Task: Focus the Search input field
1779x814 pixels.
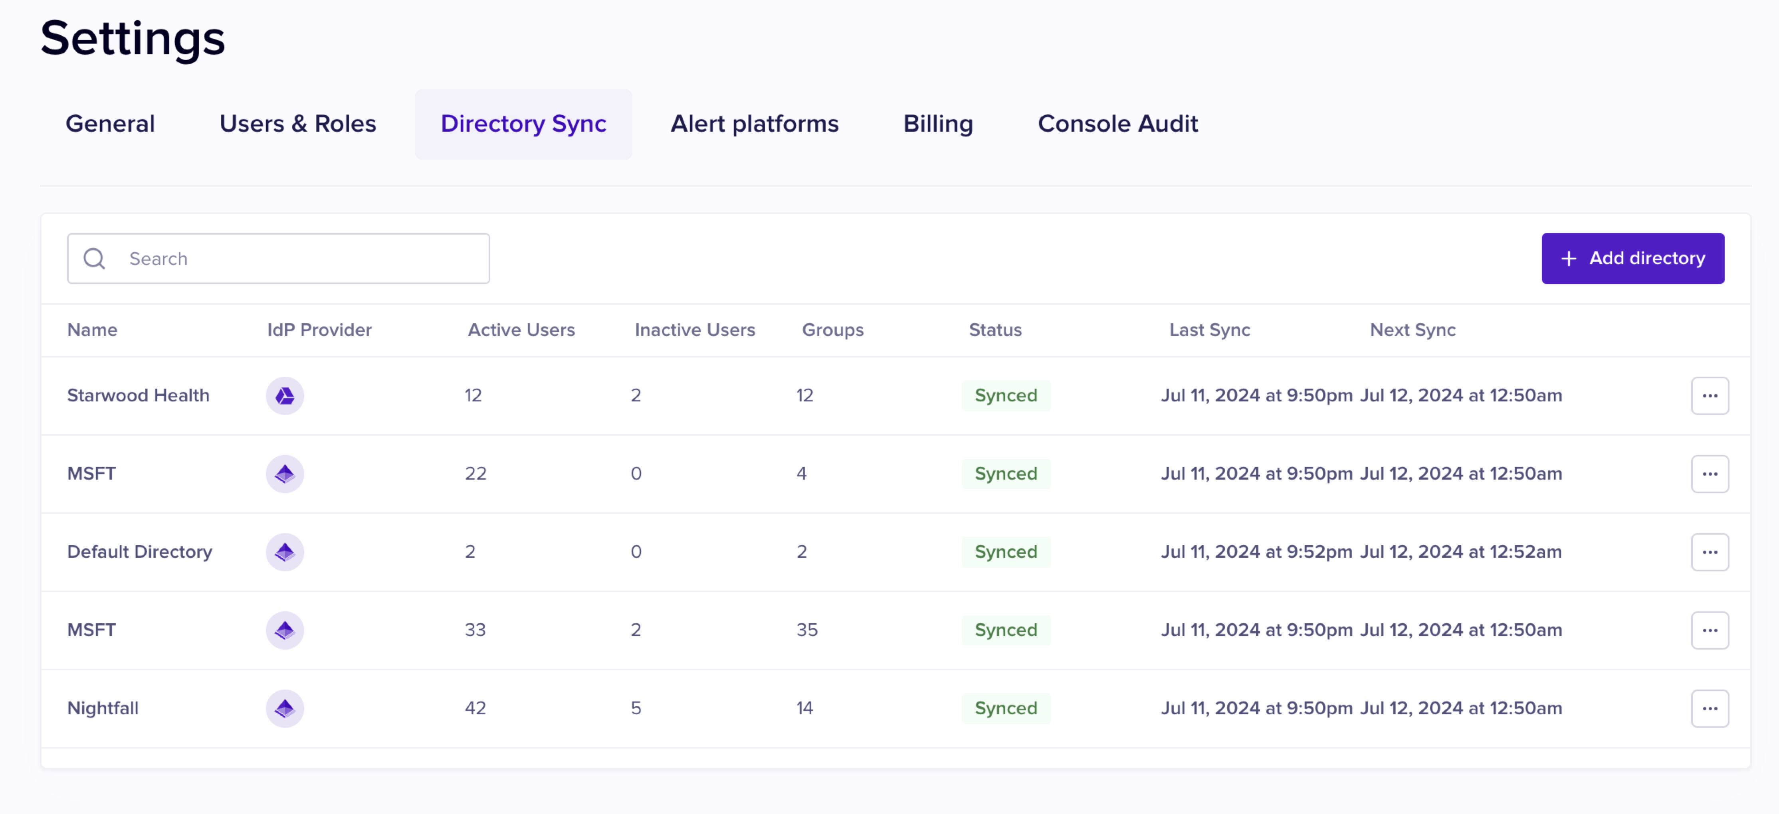Action: pos(297,258)
